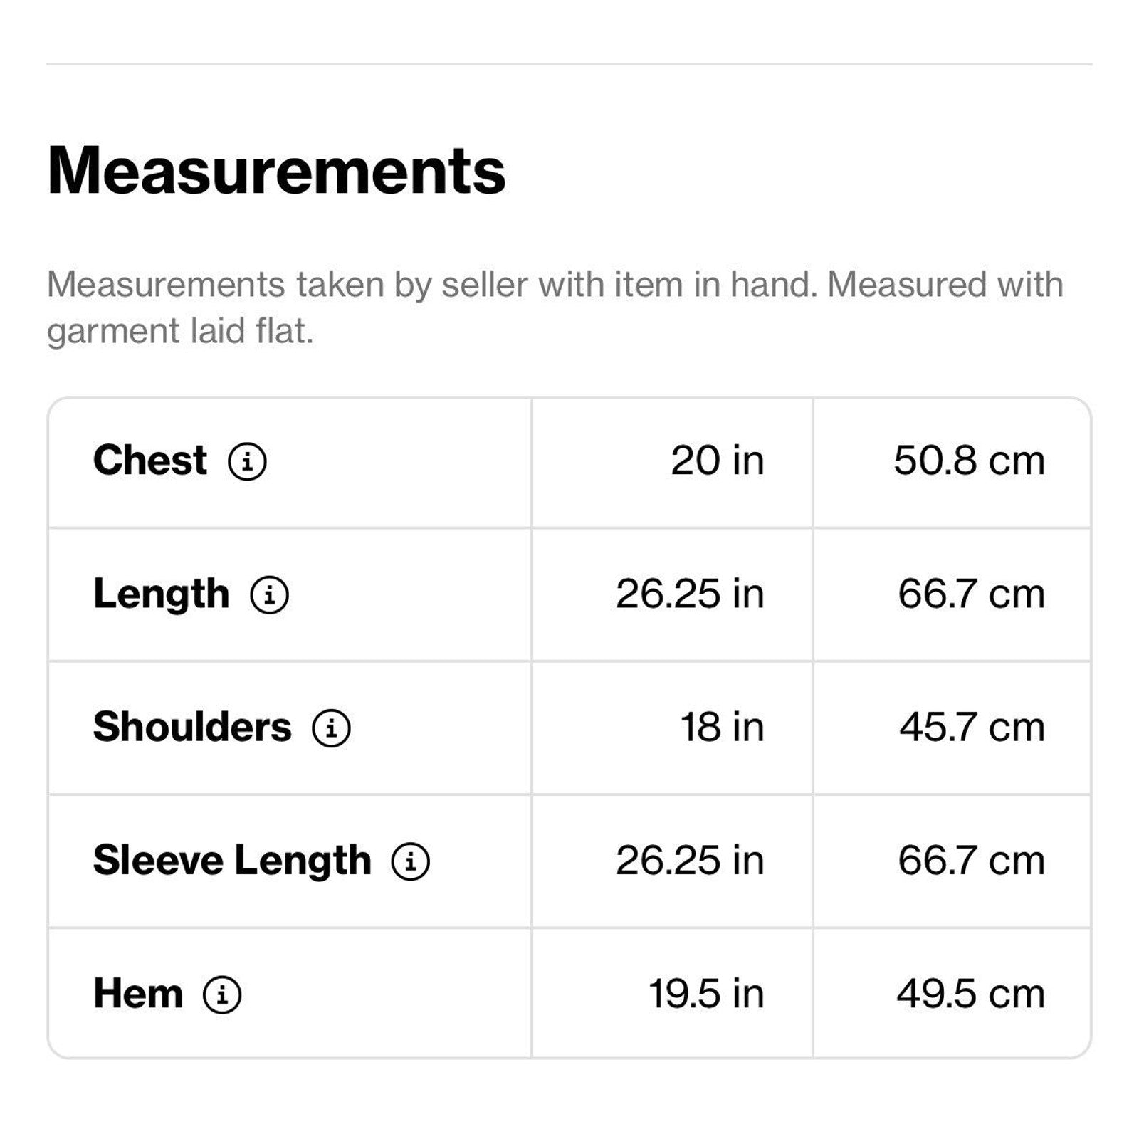Image resolution: width=1139 pixels, height=1139 pixels.
Task: Click the 19.5 in hem value
Action: pos(705,994)
